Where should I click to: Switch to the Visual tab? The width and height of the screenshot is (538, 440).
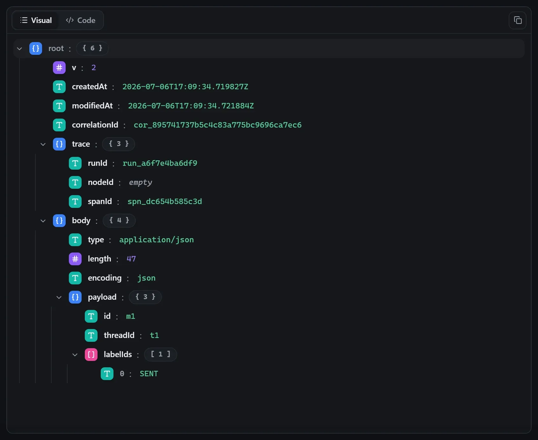coord(36,20)
